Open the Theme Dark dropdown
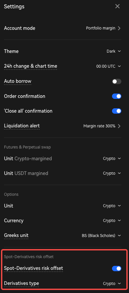The width and height of the screenshot is (129, 293). coord(114,51)
